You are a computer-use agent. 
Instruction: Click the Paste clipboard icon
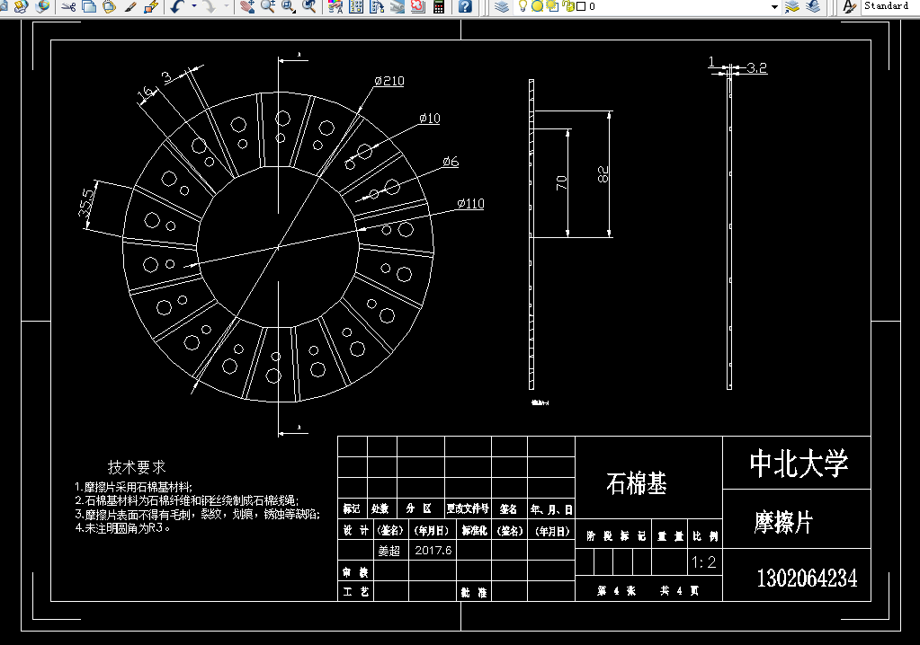(x=109, y=6)
